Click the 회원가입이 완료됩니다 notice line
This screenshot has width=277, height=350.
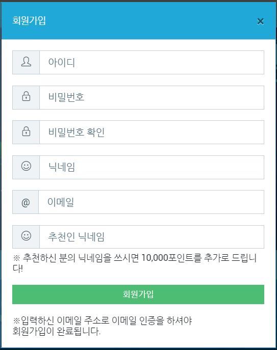point(56,331)
